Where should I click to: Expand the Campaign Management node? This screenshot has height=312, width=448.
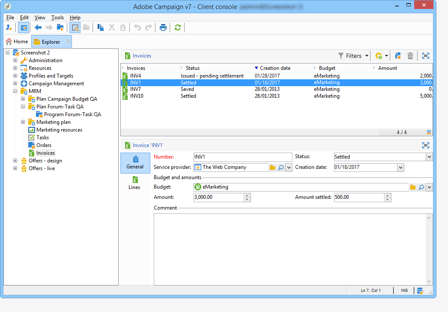(15, 84)
